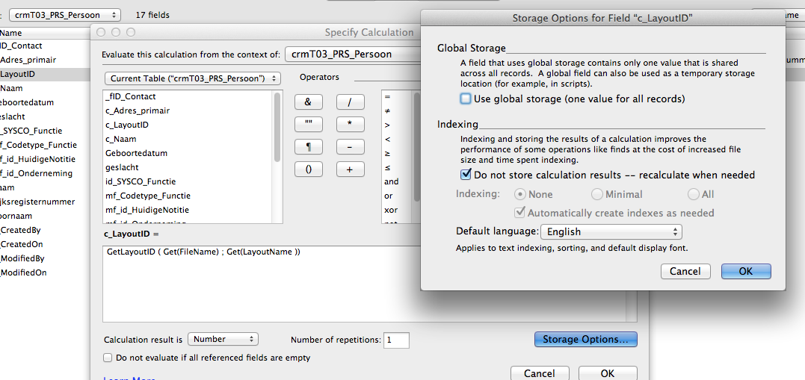Select SYSCO_Functie row in Manage Database list

click(45, 131)
